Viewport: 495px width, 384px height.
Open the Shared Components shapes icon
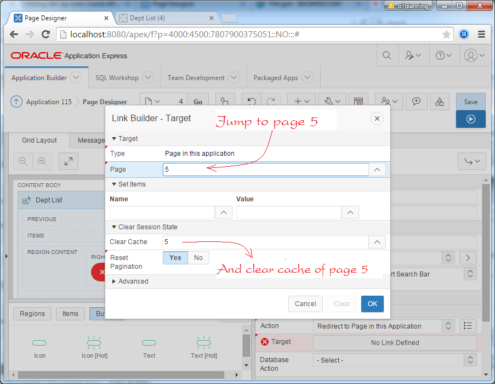coord(440,101)
